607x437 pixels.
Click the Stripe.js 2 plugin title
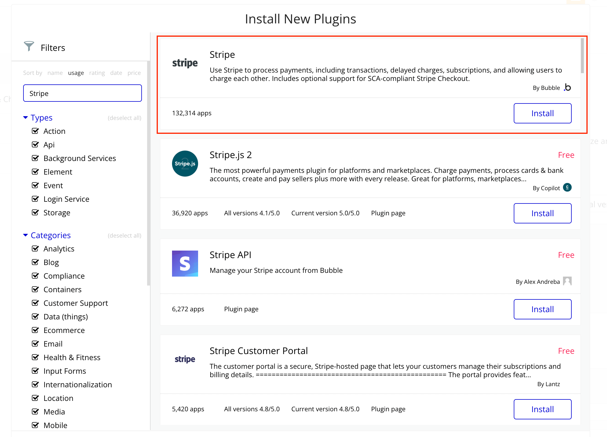[231, 155]
